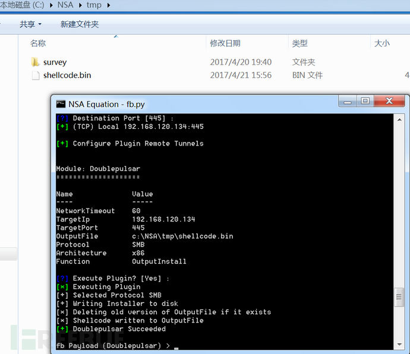This screenshot has height=354, width=410.
Task: Click the console icon in NSA Equation title bar
Action: pos(61,104)
